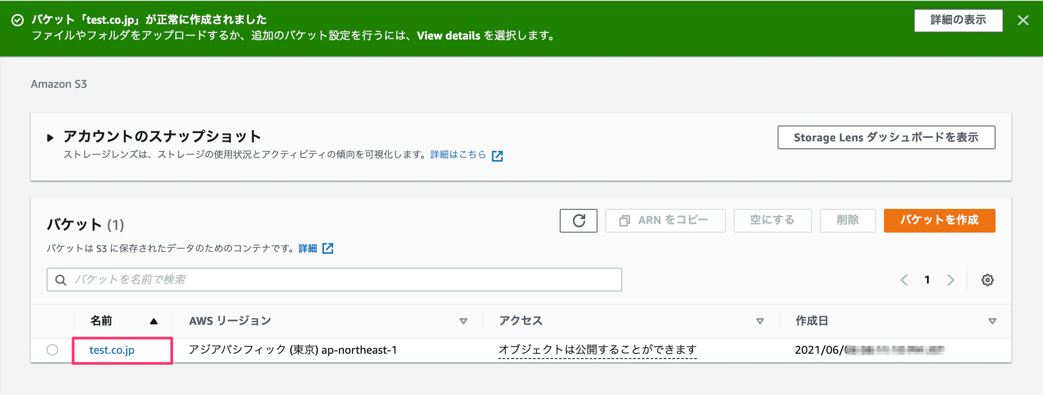This screenshot has height=395, width=1043.
Task: Focus the バケットを名前で検索 search field
Action: (334, 280)
